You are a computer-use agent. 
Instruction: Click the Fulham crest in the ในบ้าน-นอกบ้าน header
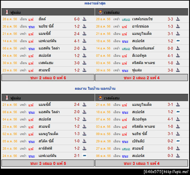7,98
